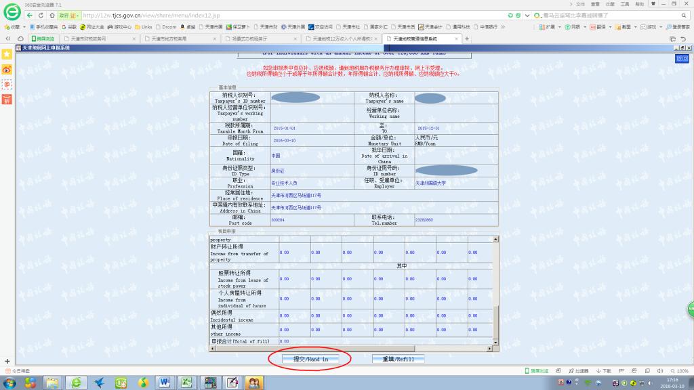Open the Weibo sidebar icon
694x390 pixels.
pos(7,70)
